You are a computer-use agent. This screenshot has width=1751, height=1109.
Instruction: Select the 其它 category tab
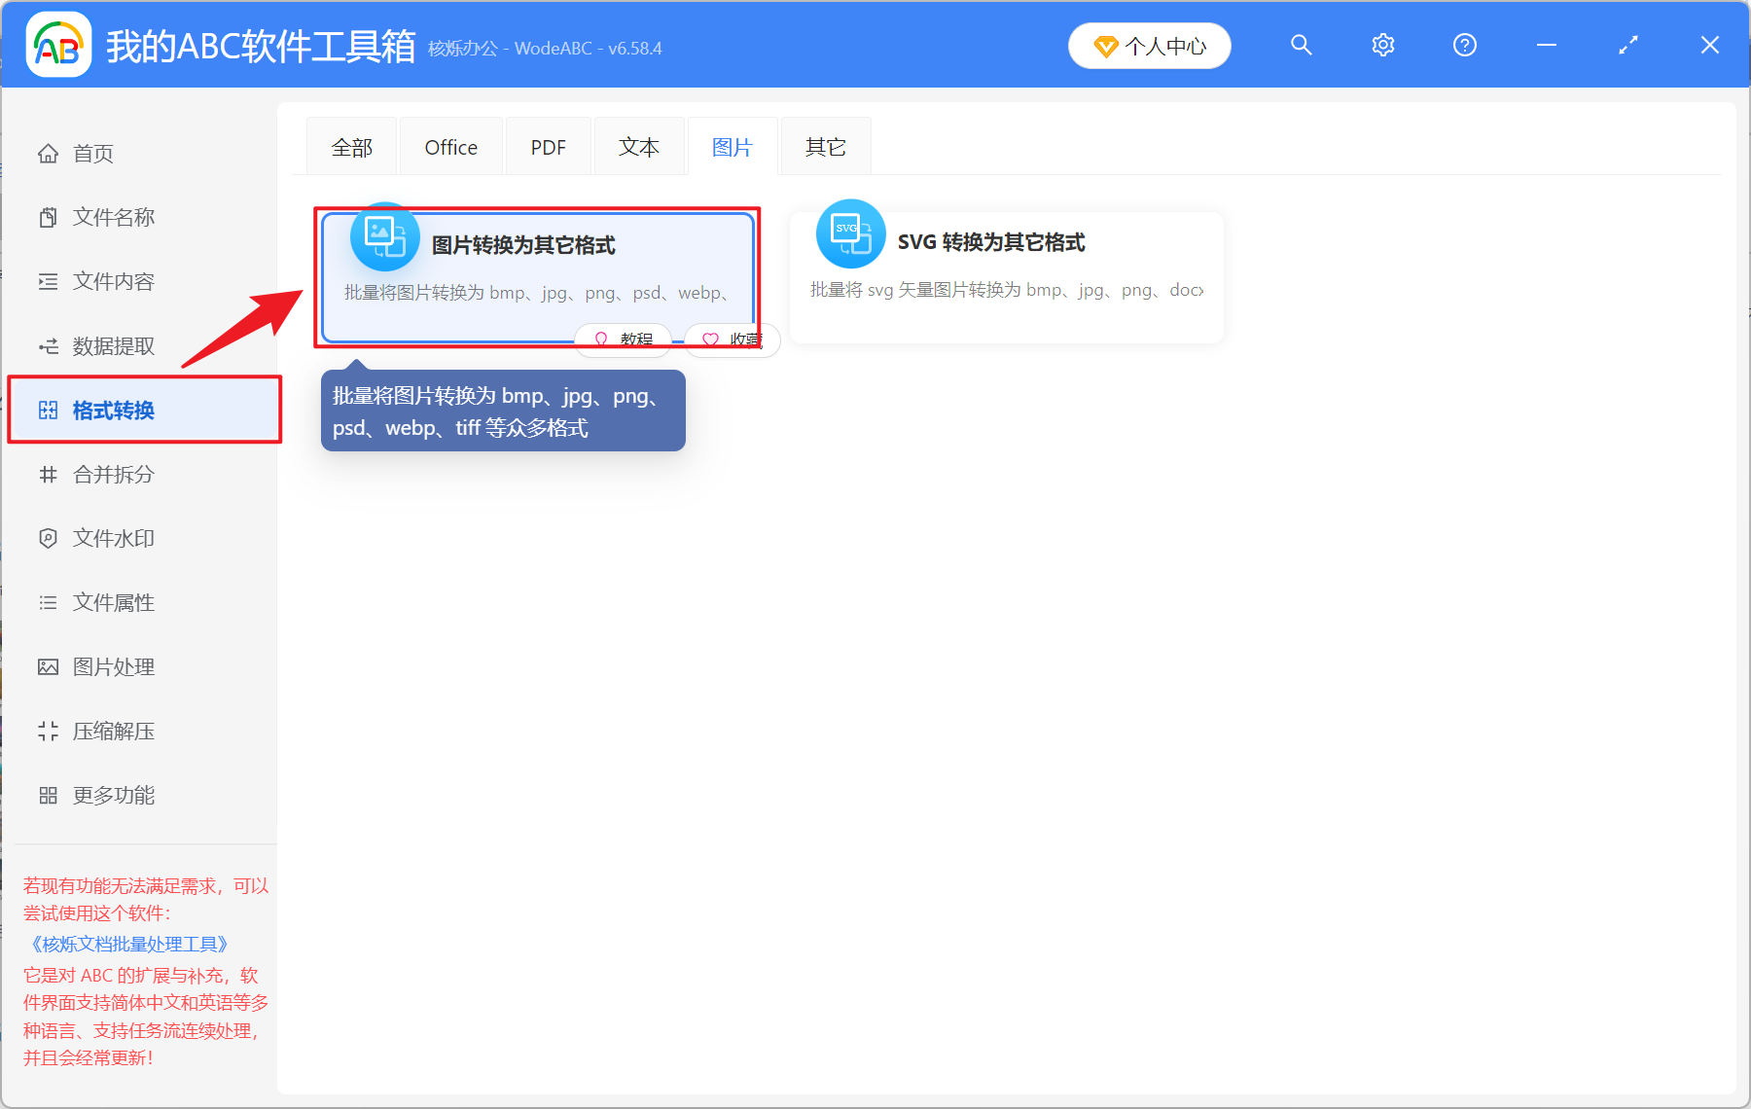click(x=824, y=146)
